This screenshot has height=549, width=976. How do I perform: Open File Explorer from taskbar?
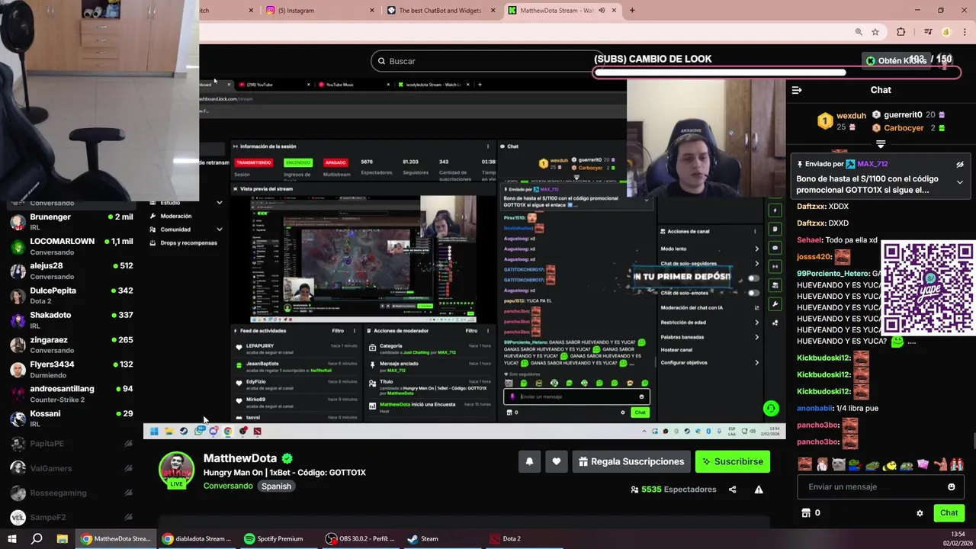click(63, 538)
